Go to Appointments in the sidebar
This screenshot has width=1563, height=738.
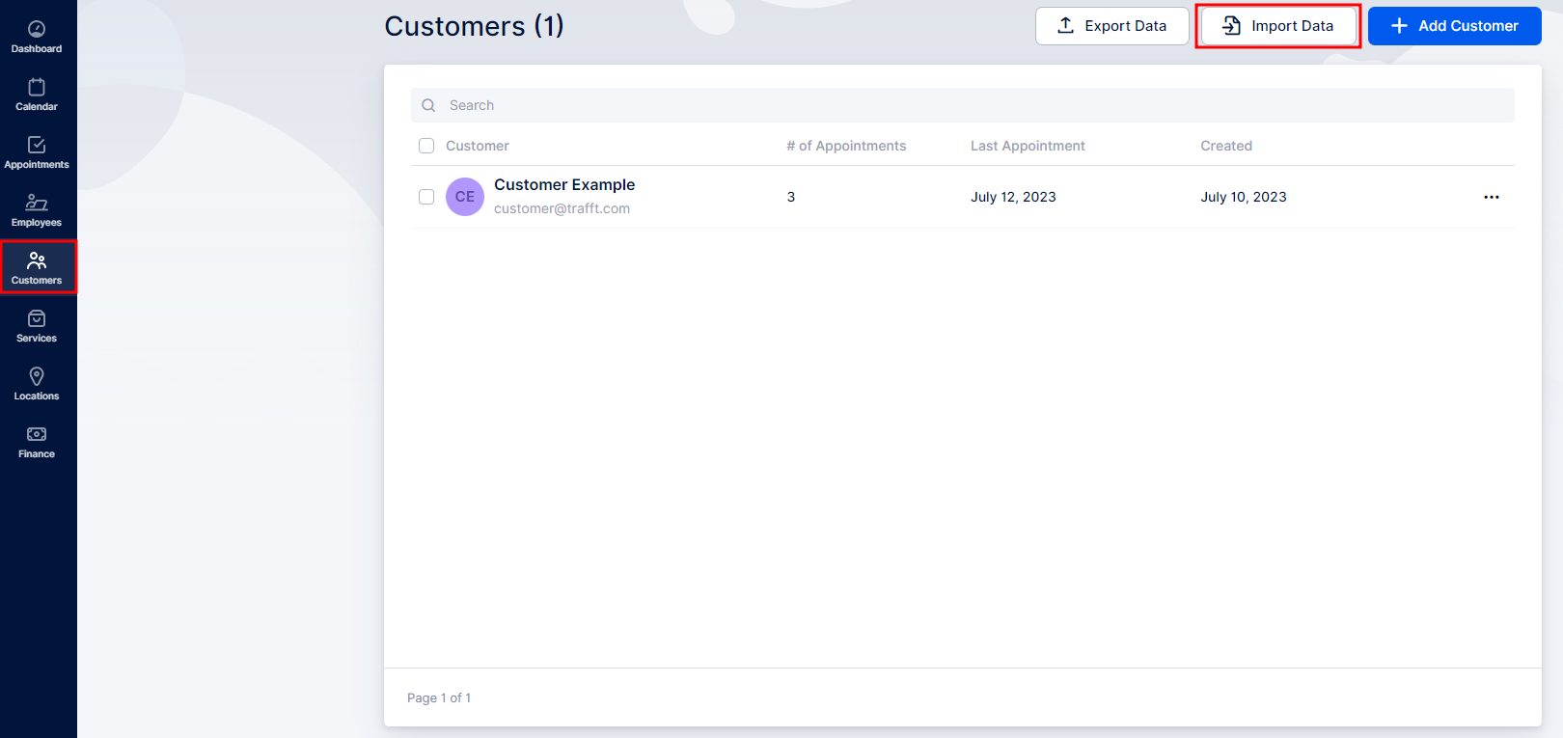[x=37, y=152]
